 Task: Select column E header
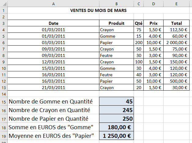point(176,4)
